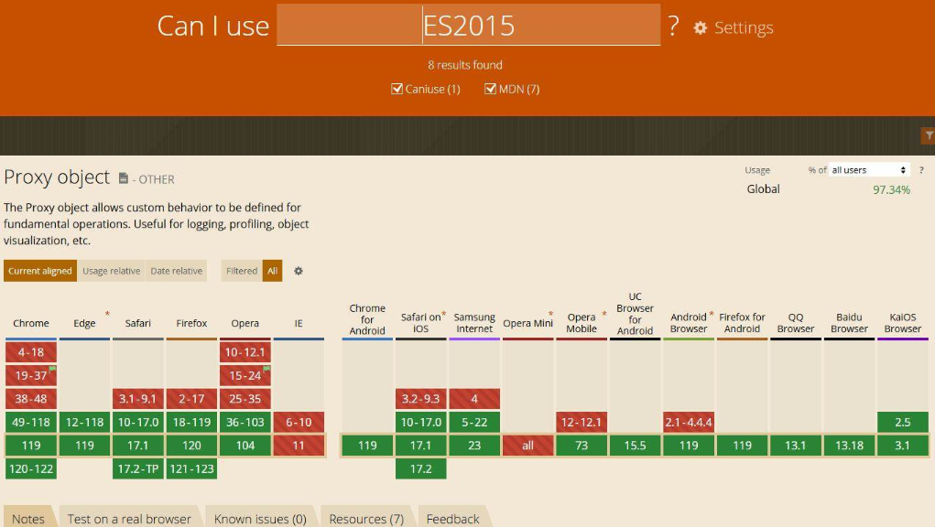The height and width of the screenshot is (527, 935).
Task: Open table options gear next to All
Action: coord(298,271)
